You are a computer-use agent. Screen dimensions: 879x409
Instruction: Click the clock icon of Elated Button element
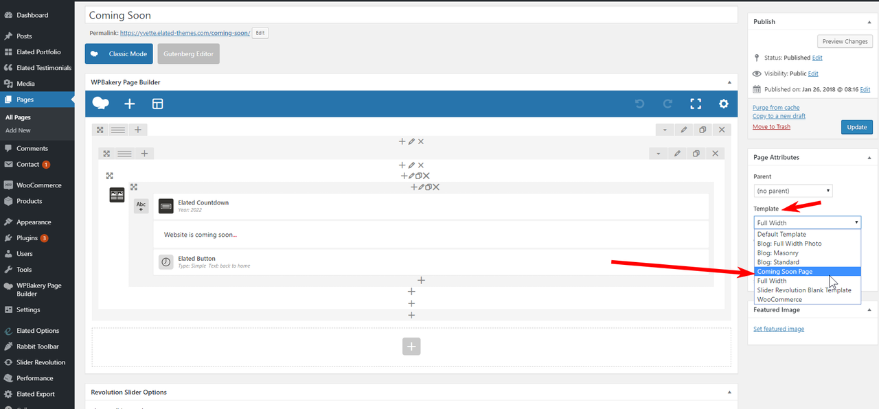click(x=165, y=262)
